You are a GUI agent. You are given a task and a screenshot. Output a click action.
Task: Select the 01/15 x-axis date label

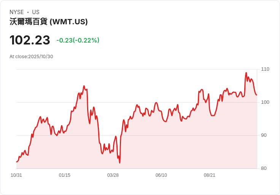pos(65,175)
